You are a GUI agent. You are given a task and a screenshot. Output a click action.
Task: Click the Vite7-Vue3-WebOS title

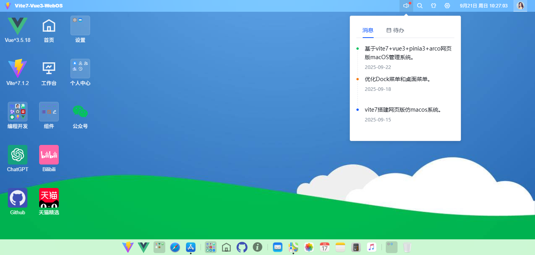coord(39,6)
